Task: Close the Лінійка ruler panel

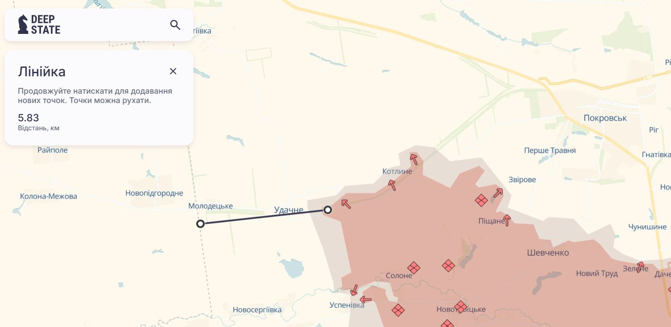Action: pos(173,71)
